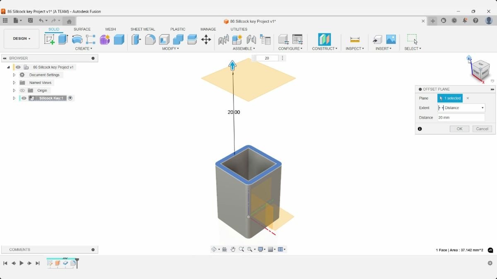This screenshot has width=497, height=279.
Task: Select the Create Sketch tool
Action: click(49, 39)
